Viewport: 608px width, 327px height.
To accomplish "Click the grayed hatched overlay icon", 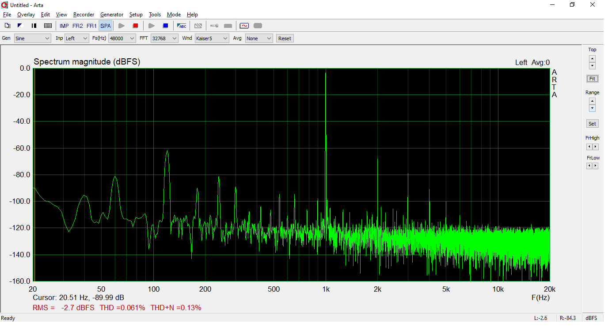I will coord(198,26).
